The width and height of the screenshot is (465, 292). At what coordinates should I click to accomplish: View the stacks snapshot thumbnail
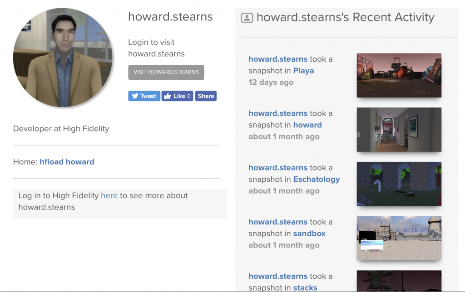click(x=399, y=281)
